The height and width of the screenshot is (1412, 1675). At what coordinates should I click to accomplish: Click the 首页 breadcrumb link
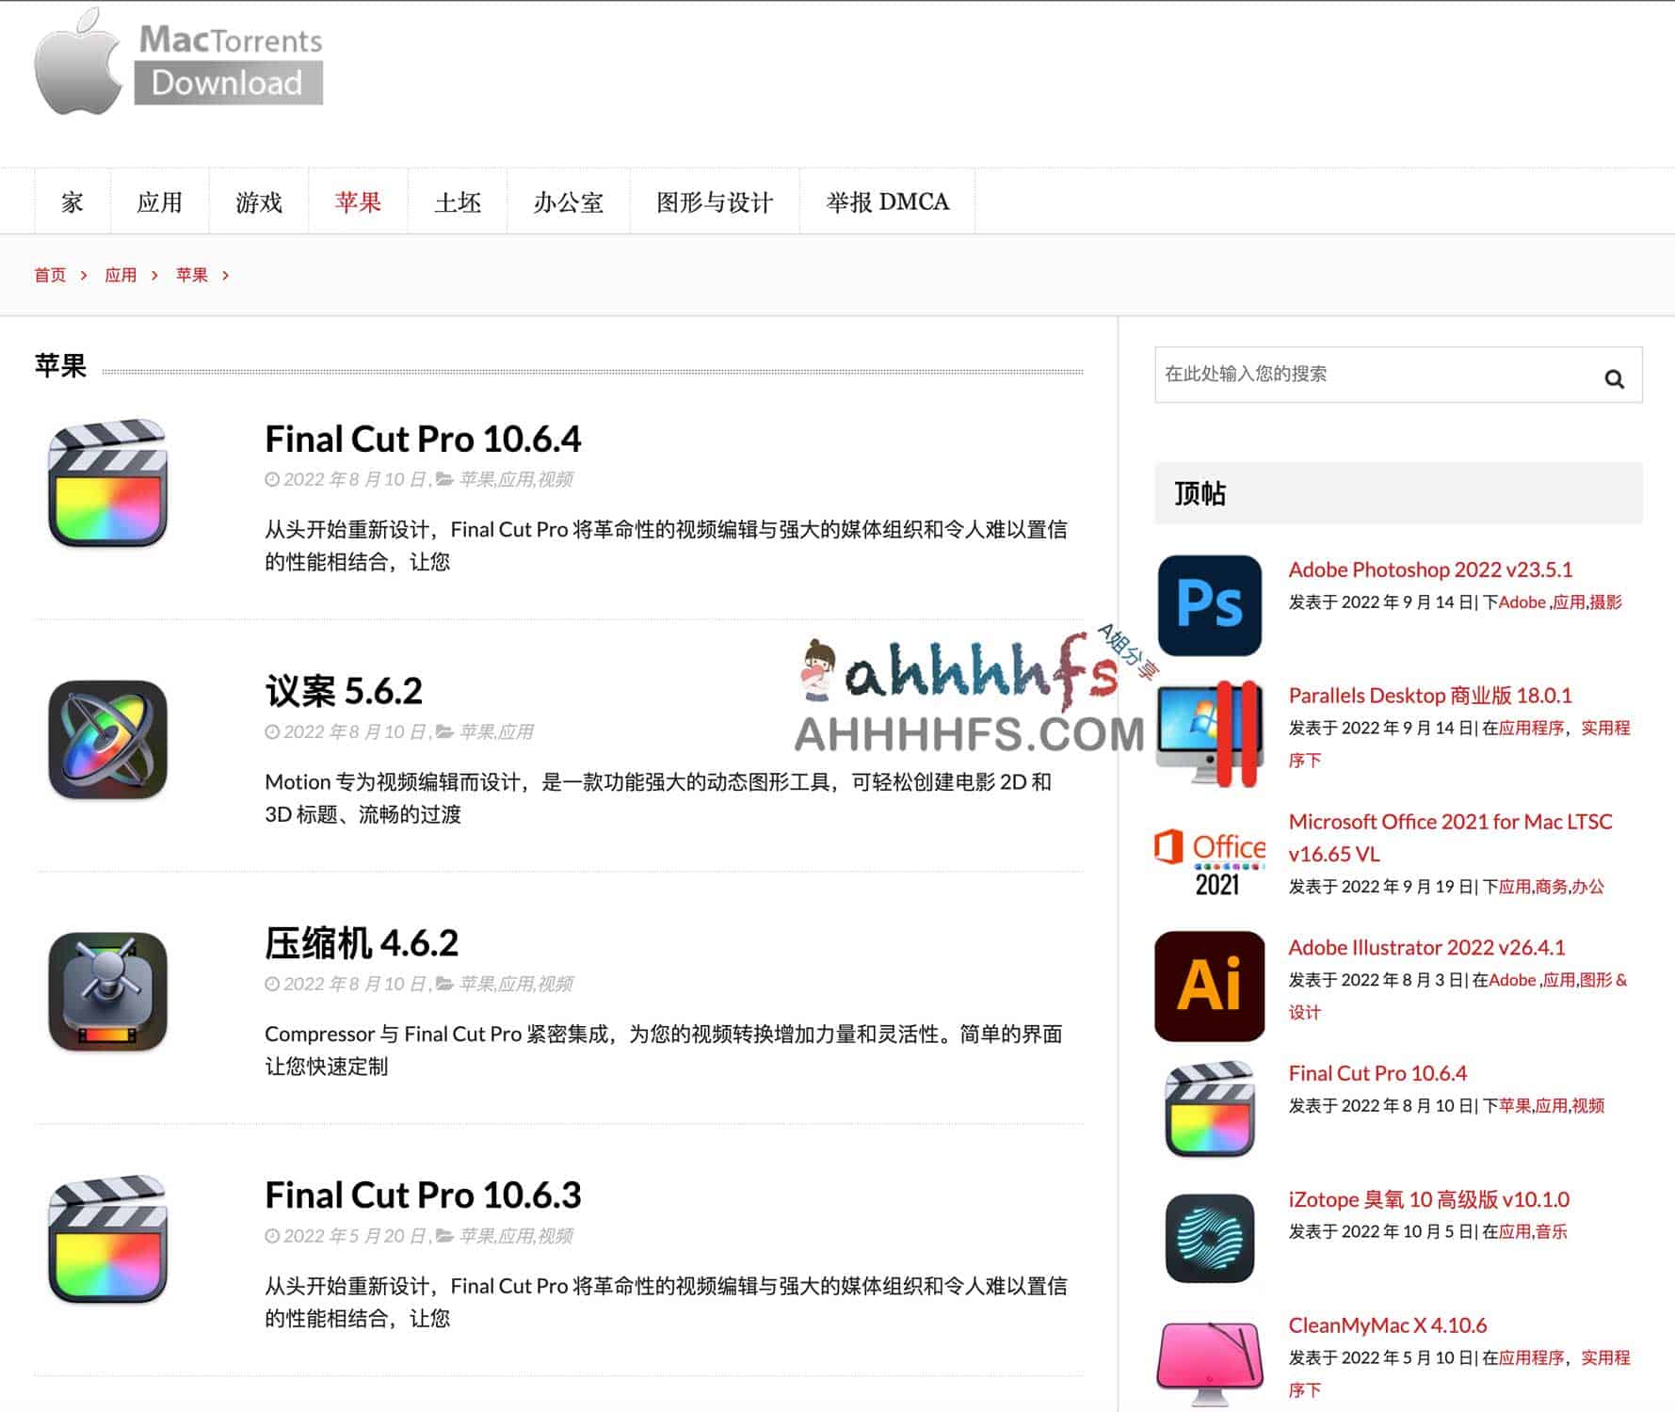50,275
